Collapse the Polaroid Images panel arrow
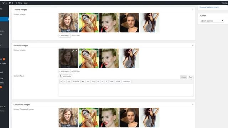This screenshot has width=228, height=128. [193, 46]
